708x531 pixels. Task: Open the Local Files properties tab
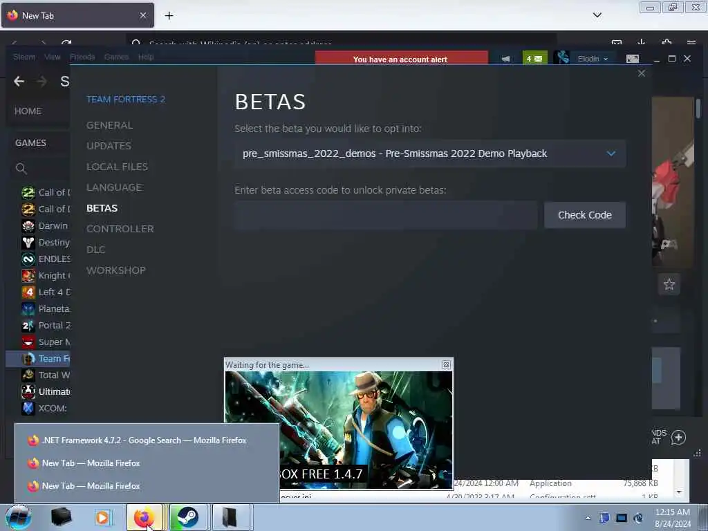117,167
